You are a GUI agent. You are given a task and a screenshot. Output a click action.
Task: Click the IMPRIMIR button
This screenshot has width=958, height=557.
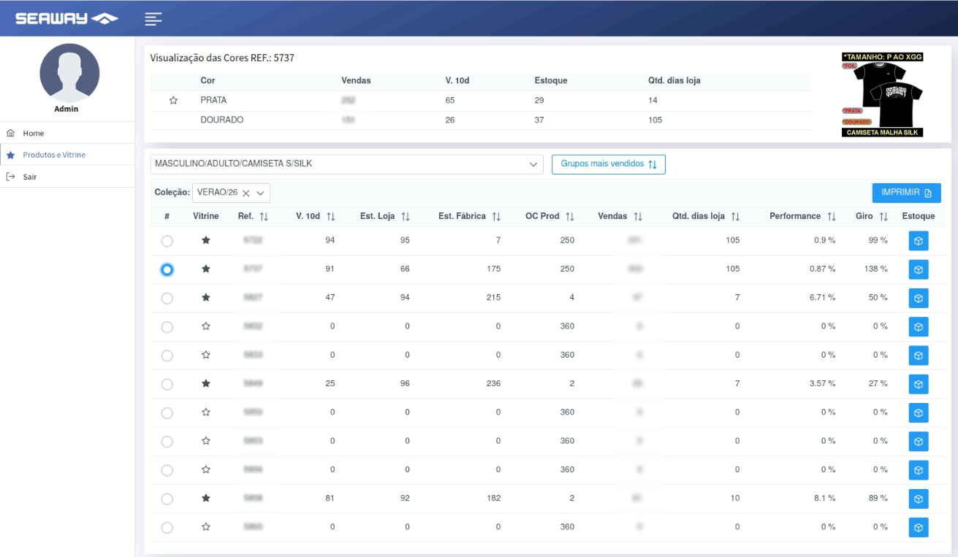pyautogui.click(x=906, y=193)
